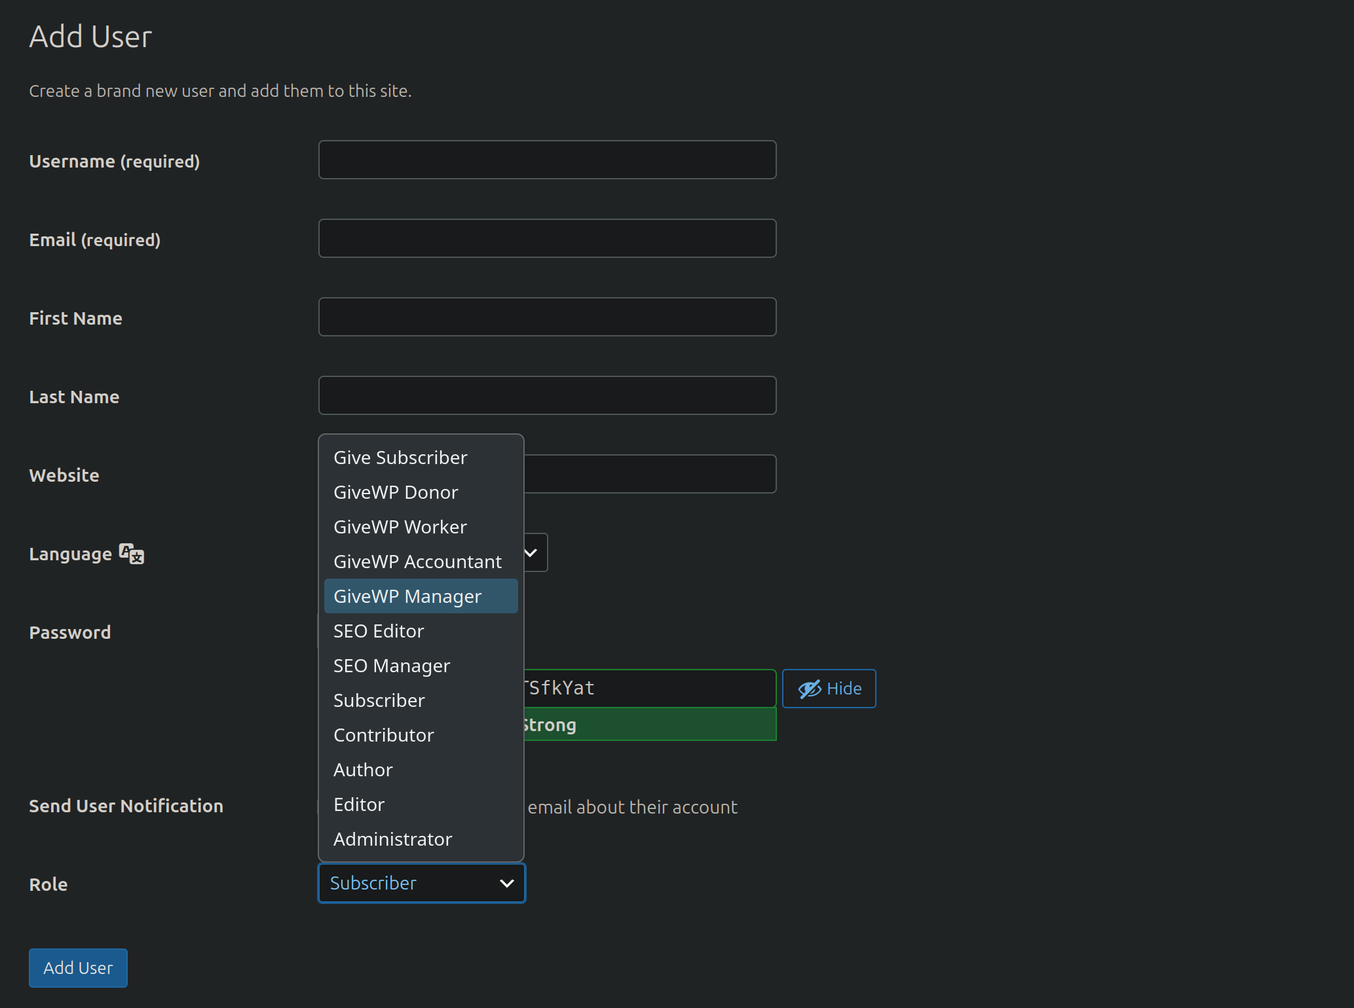Click inside the Username required field
1354x1008 pixels.
(x=547, y=159)
